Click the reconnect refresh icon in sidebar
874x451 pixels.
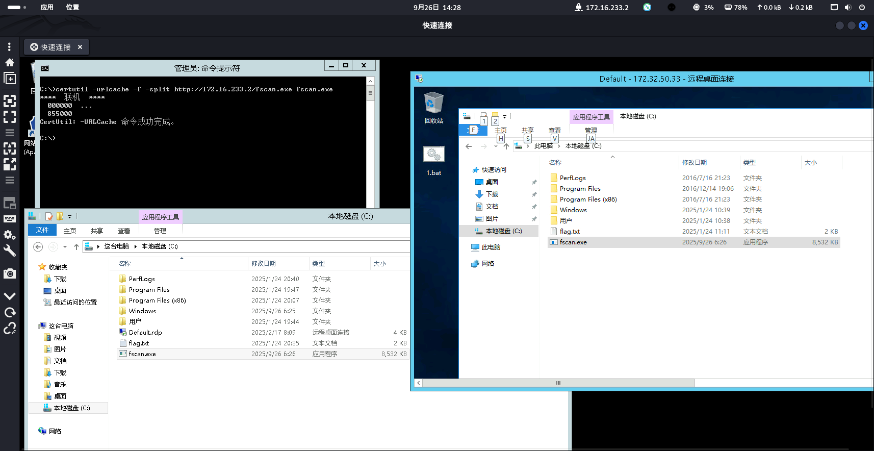[x=9, y=312]
